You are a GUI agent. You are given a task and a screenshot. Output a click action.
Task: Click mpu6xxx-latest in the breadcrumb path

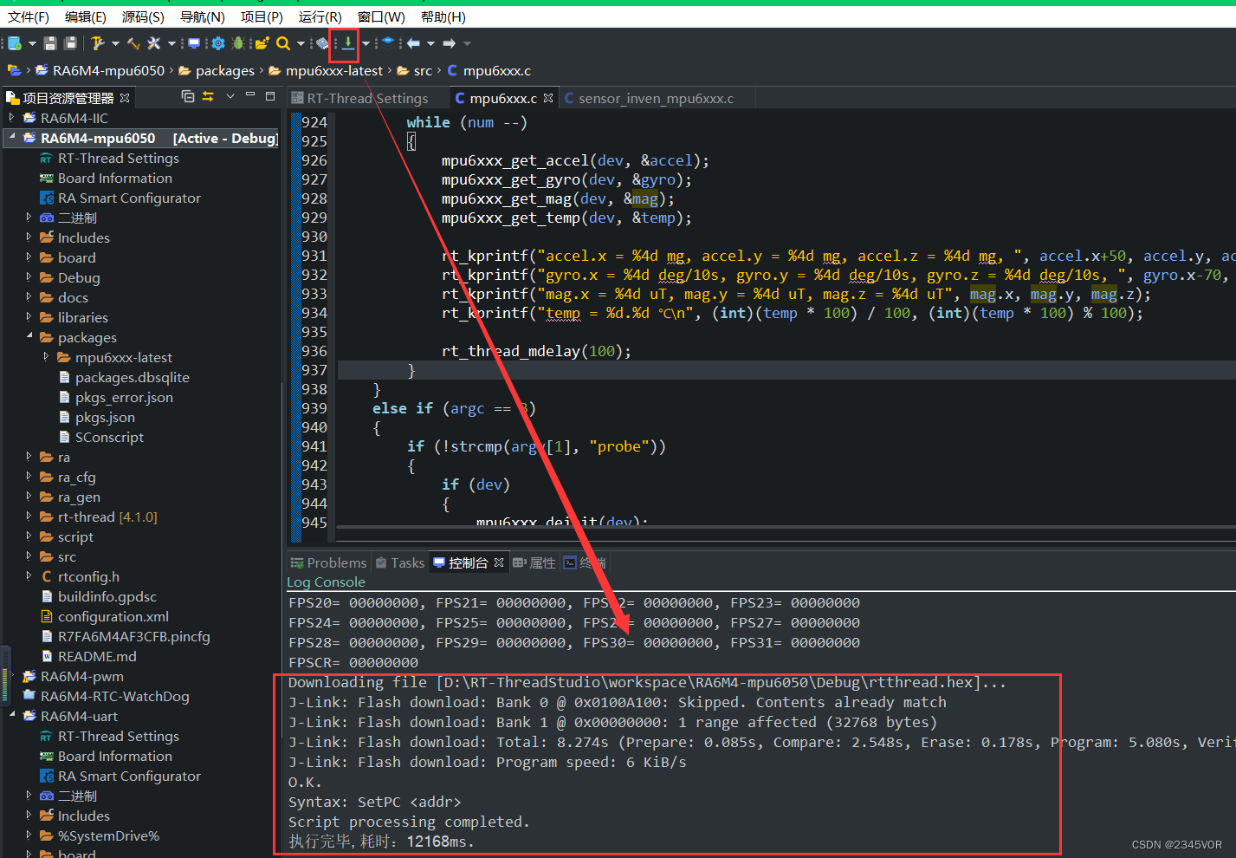coord(333,71)
